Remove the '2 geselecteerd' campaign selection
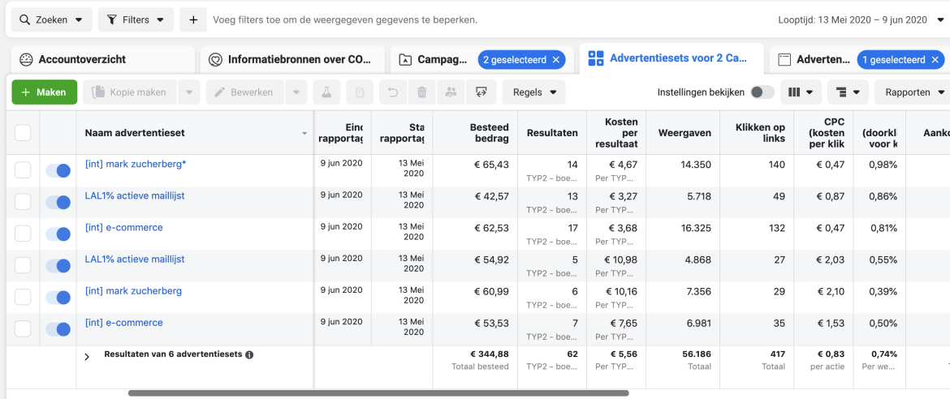This screenshot has height=399, width=950. [x=556, y=59]
